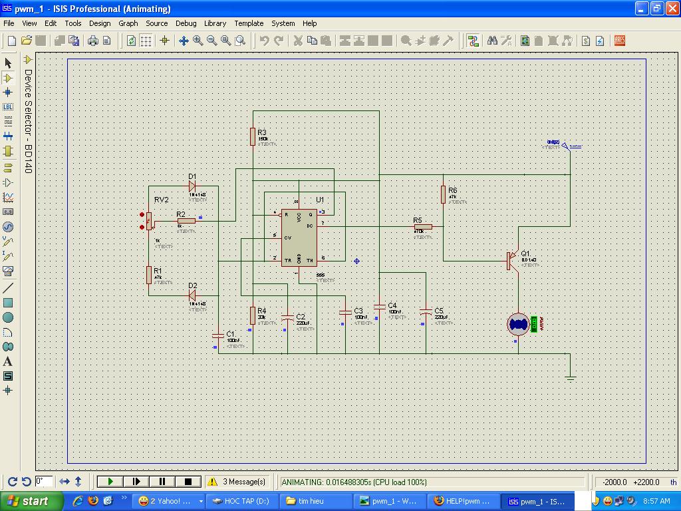Viewport: 681px width, 511px height.
Task: Expand Yahoo taskbar group dropdown arrow
Action: pyautogui.click(x=201, y=501)
